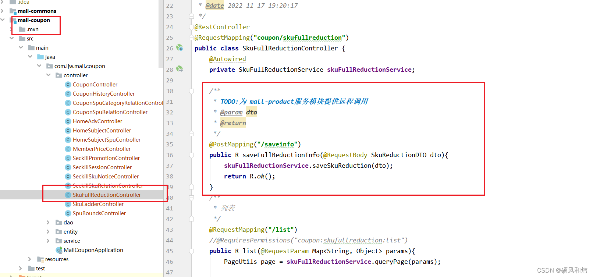Screen dimensions: 593x277
Task: Click @RequestMapping "coupon/skufullreduction" line
Action: click(x=271, y=38)
